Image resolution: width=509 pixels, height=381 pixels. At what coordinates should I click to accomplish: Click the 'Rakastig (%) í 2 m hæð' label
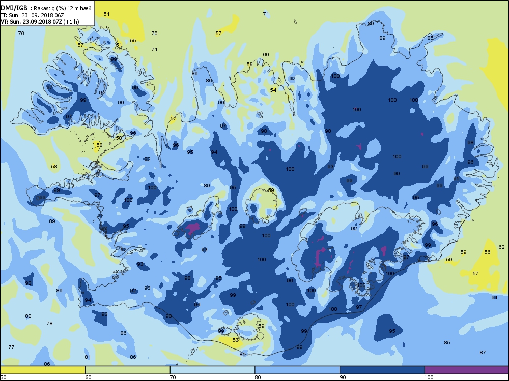(x=62, y=9)
